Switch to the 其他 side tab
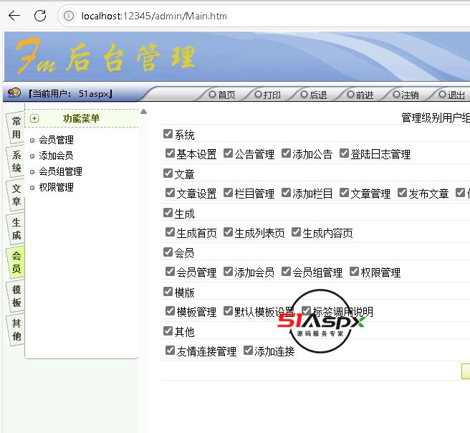The height and width of the screenshot is (433, 470). point(16,329)
